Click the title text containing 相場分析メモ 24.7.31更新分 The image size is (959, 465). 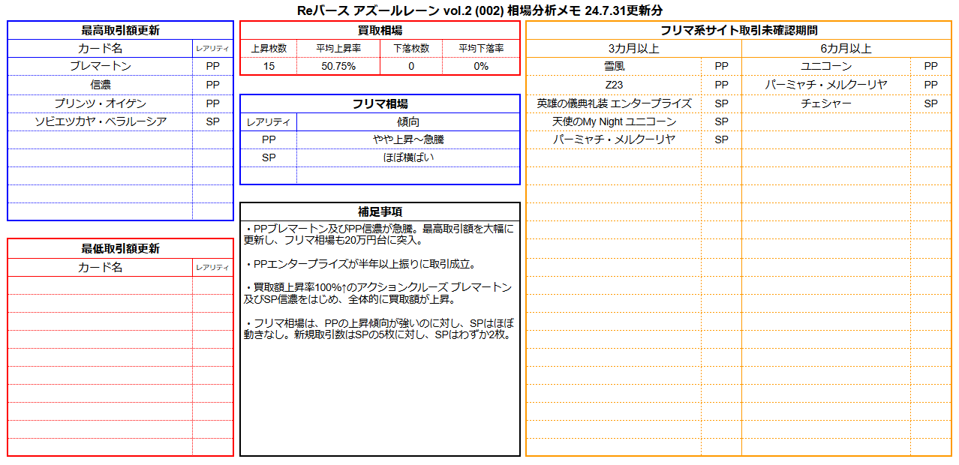479,10
